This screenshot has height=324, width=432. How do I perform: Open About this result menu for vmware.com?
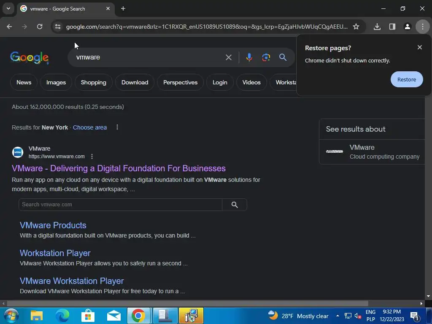(x=92, y=157)
